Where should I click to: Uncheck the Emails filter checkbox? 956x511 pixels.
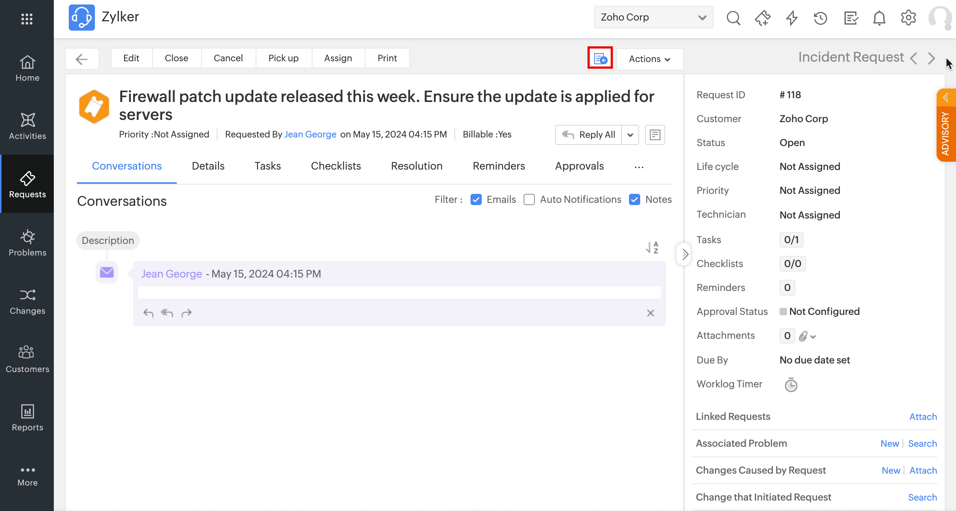(476, 199)
